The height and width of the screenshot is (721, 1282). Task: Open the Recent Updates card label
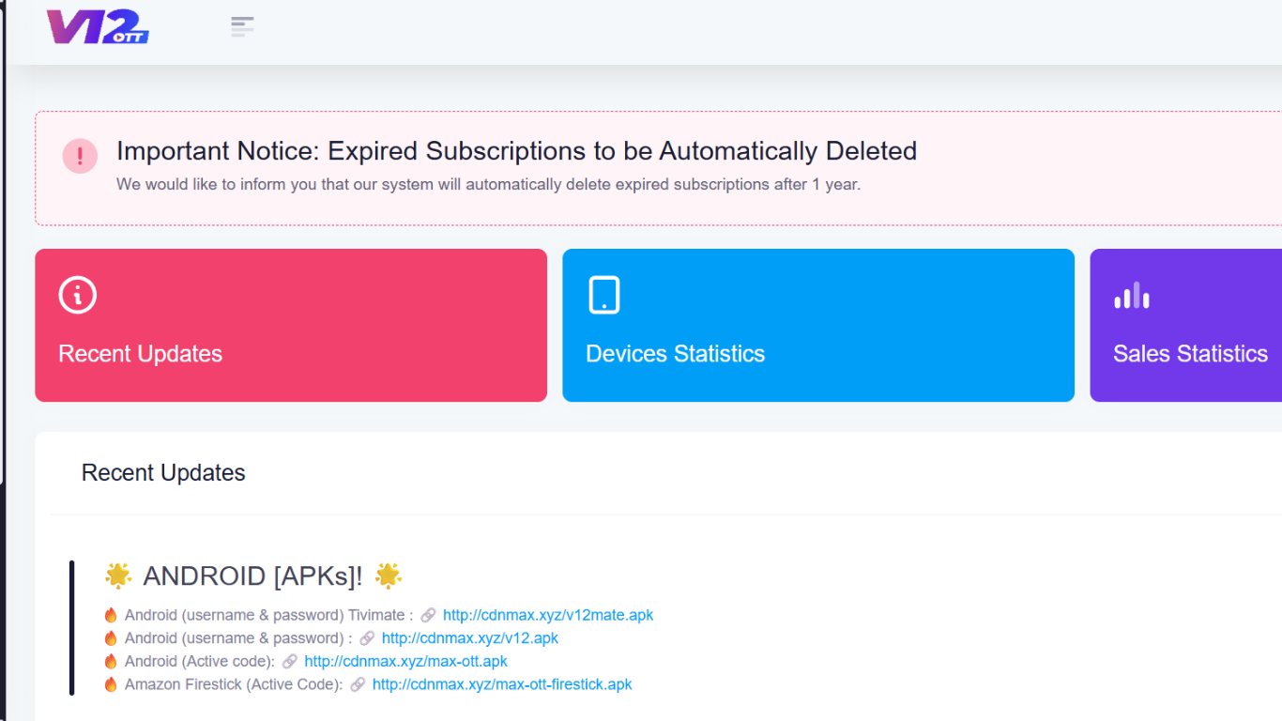(x=141, y=354)
